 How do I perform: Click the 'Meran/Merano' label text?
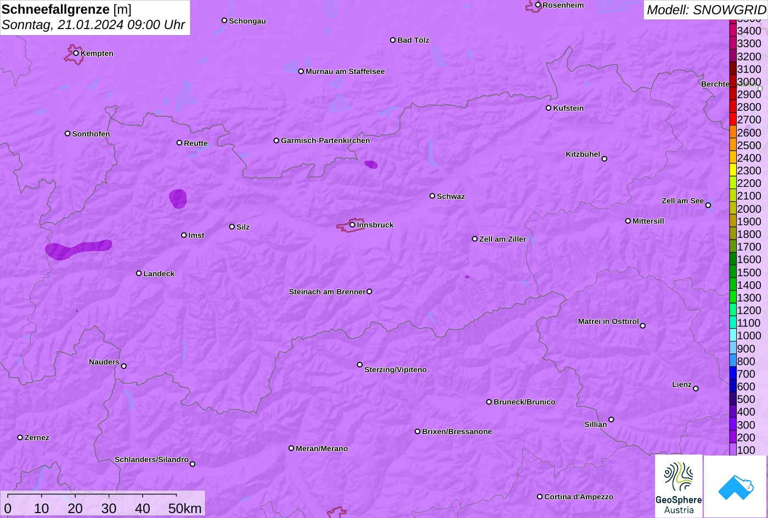point(322,448)
